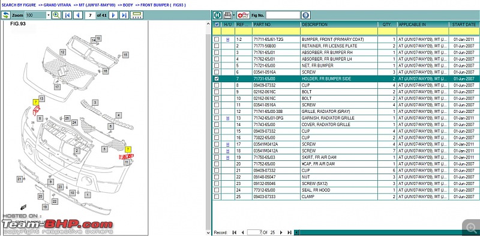Click the record number field
Image resolution: width=480 pixels, height=236 pixels.
click(x=254, y=232)
